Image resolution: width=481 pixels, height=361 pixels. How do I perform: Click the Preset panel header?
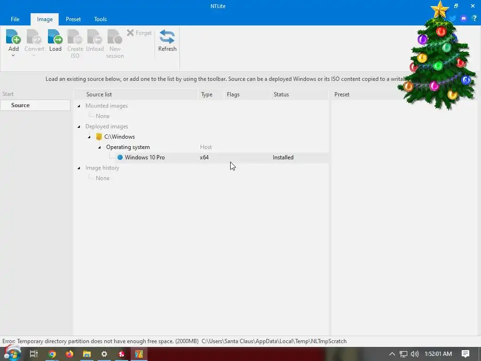point(342,94)
